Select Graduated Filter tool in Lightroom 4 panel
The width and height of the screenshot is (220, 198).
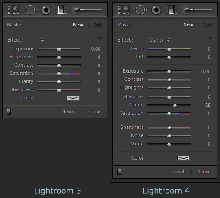tap(171, 10)
